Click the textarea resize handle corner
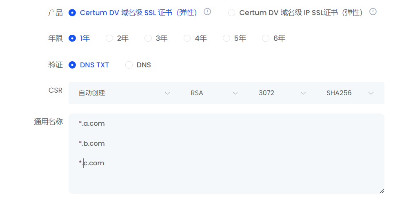The image size is (393, 200). (x=382, y=191)
